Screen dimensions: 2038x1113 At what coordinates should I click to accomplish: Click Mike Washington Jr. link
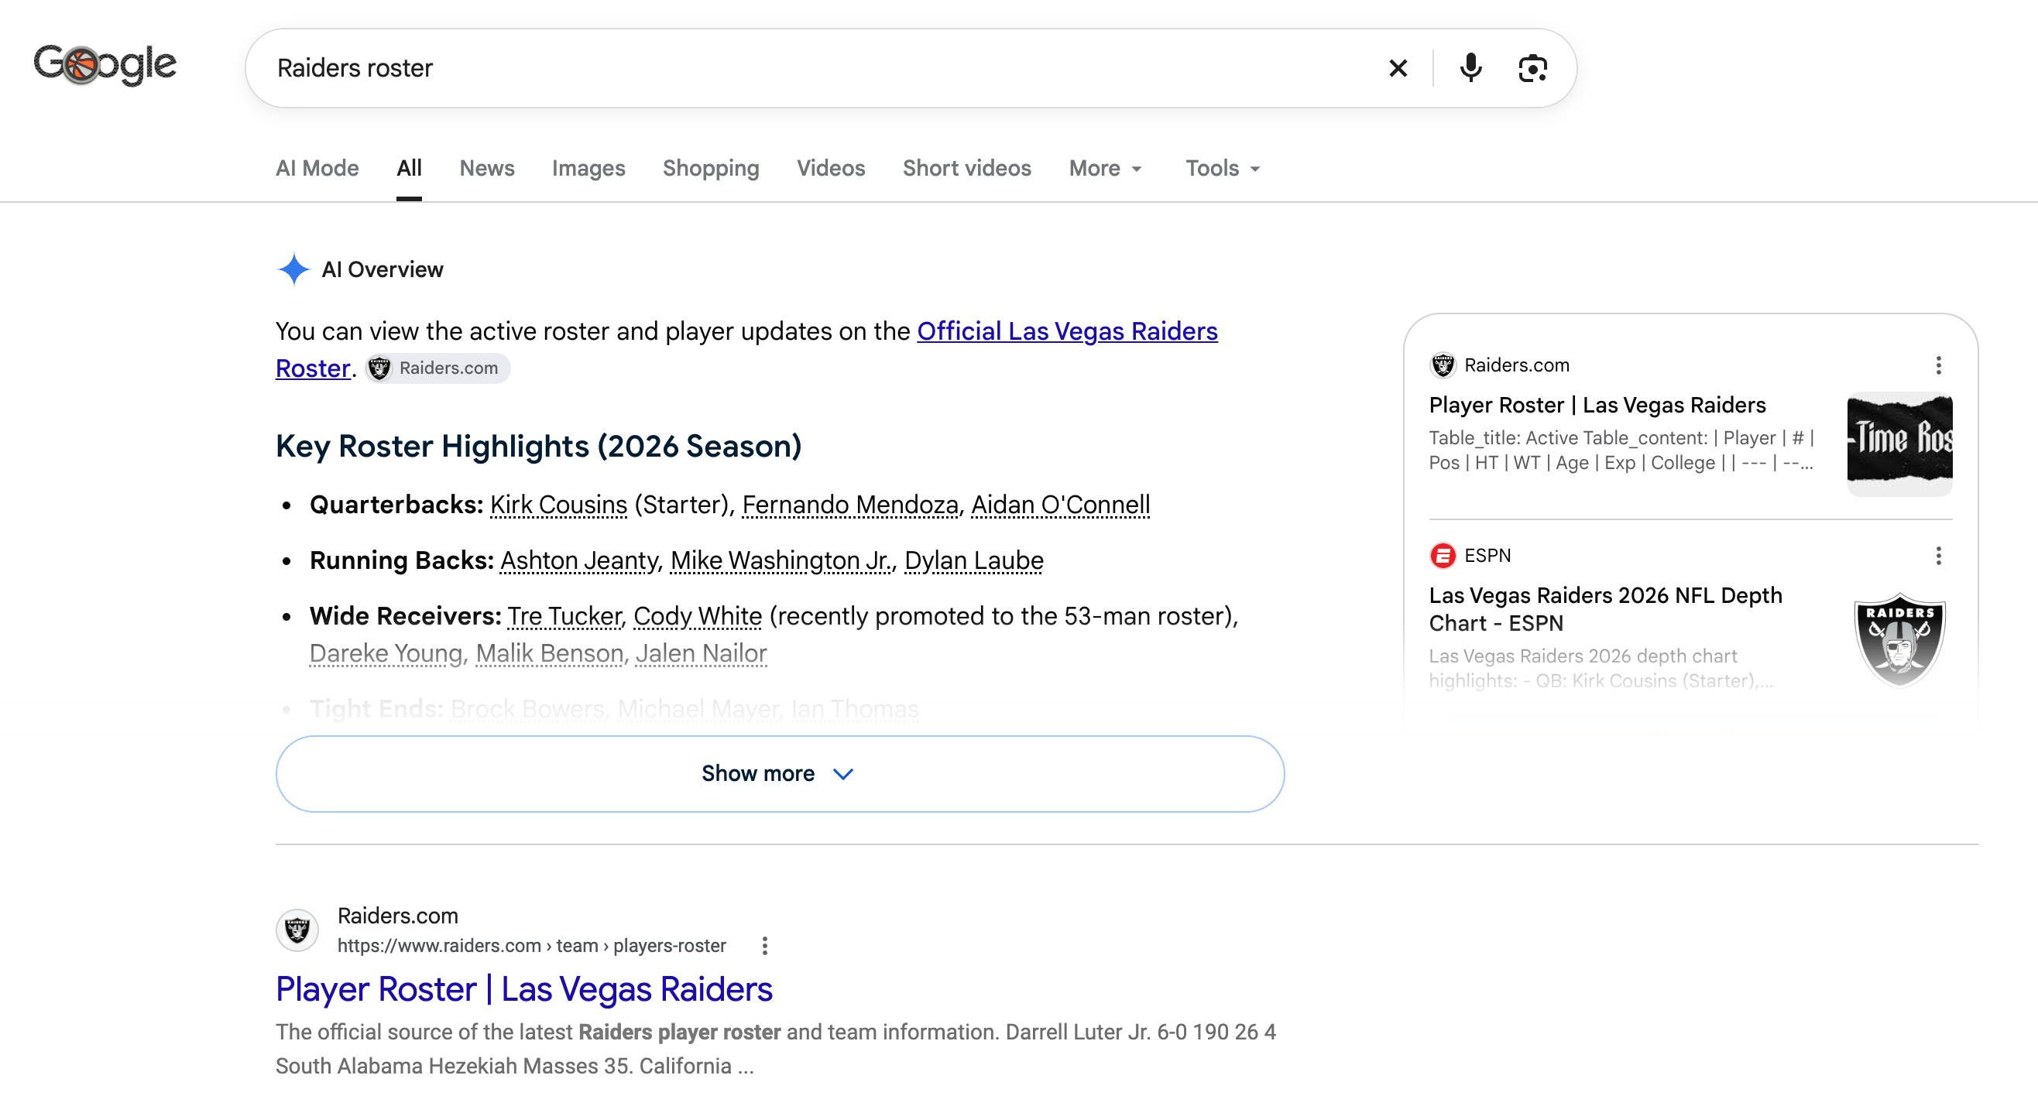pyautogui.click(x=781, y=561)
